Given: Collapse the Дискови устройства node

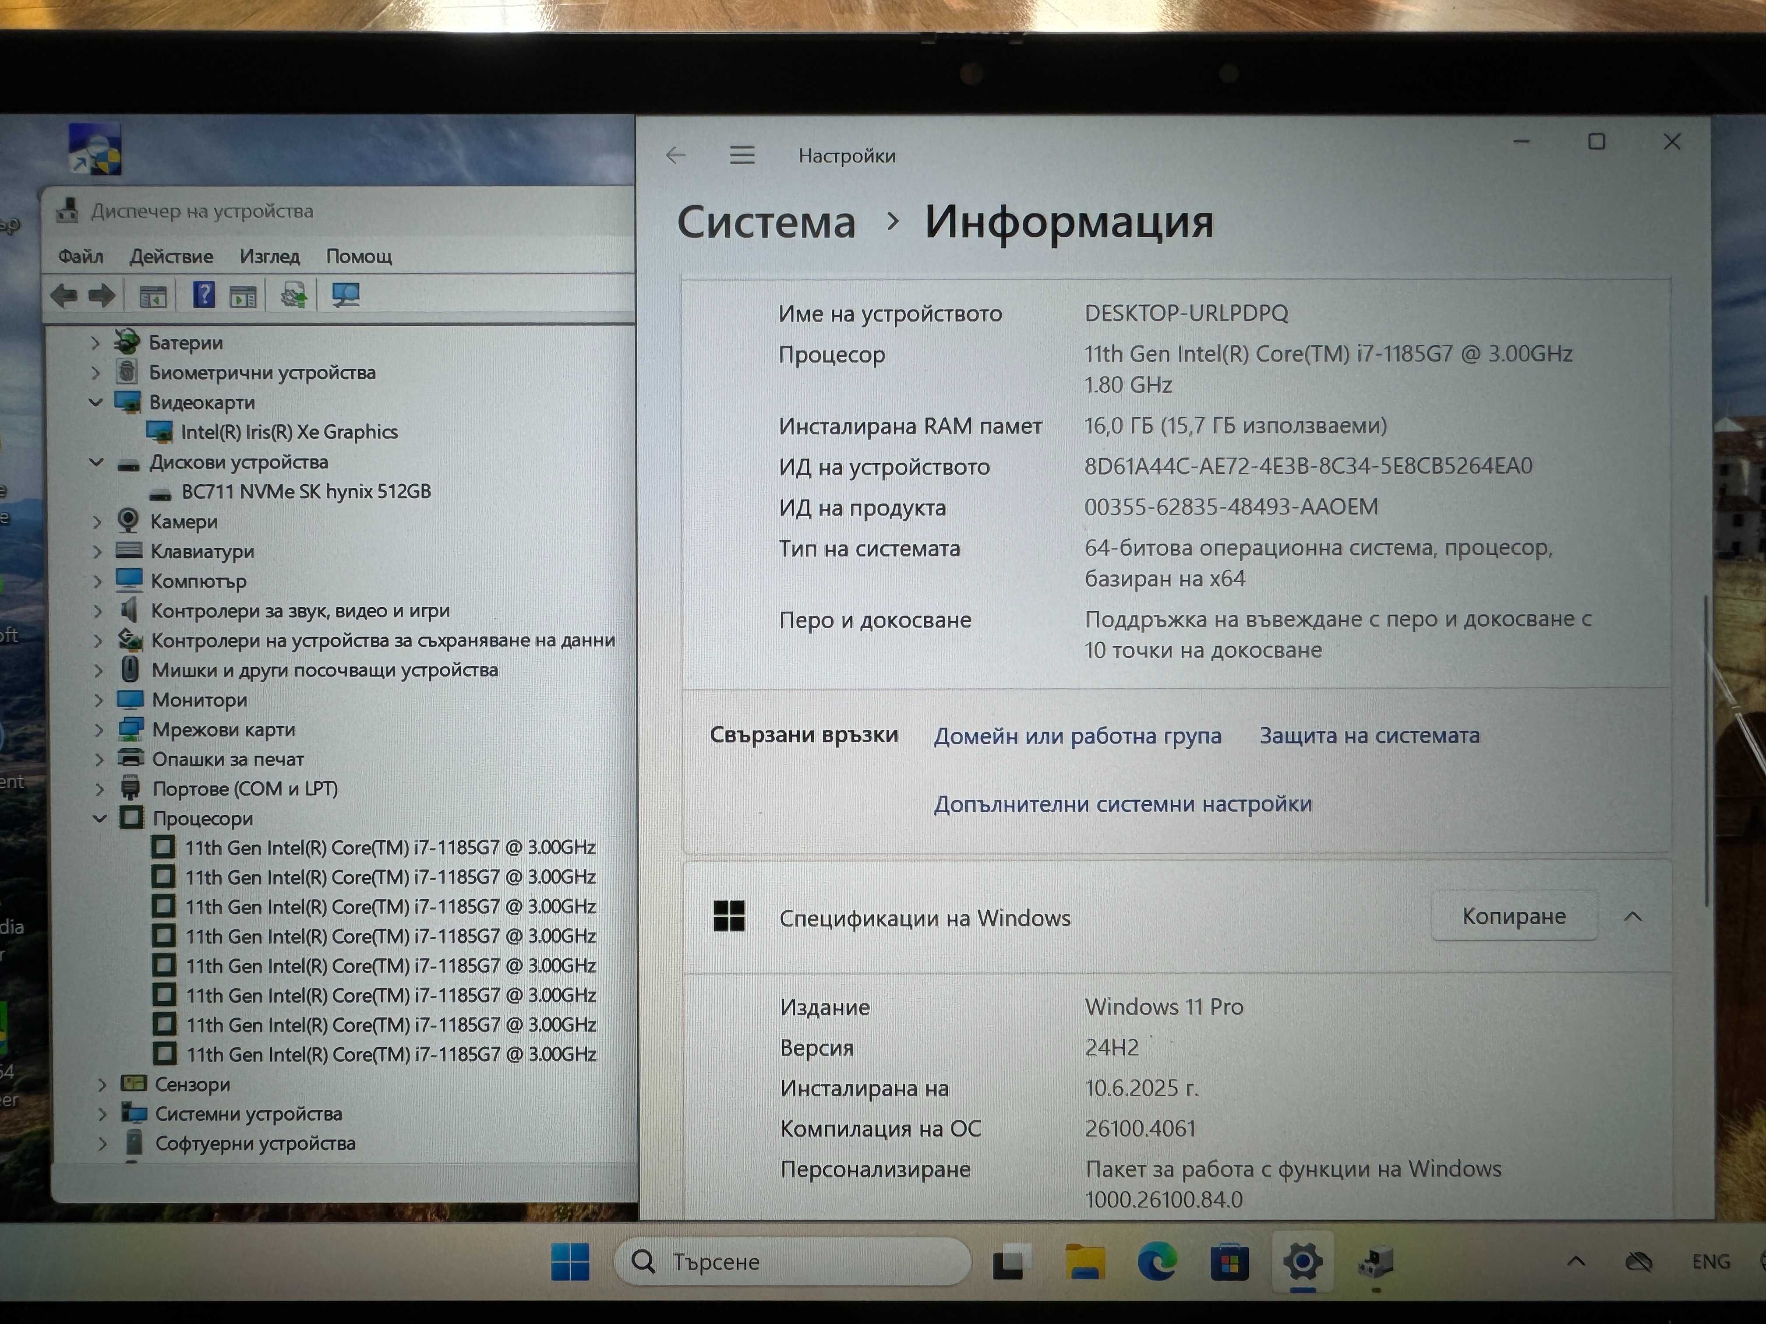Looking at the screenshot, I should (96, 462).
